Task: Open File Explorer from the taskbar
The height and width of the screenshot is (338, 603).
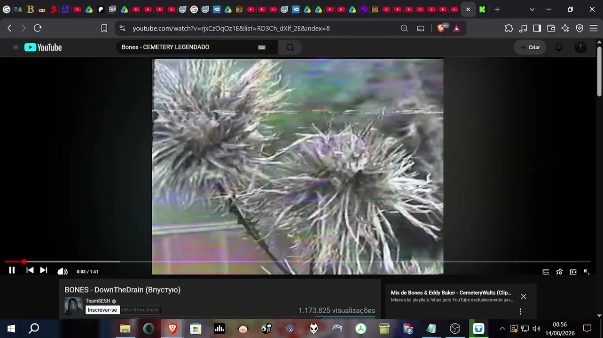Action: pos(125,329)
